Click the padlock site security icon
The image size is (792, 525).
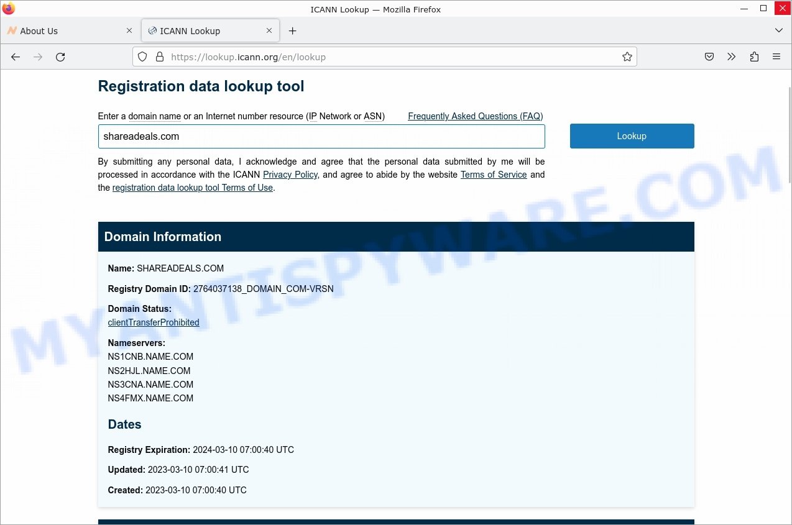point(159,57)
